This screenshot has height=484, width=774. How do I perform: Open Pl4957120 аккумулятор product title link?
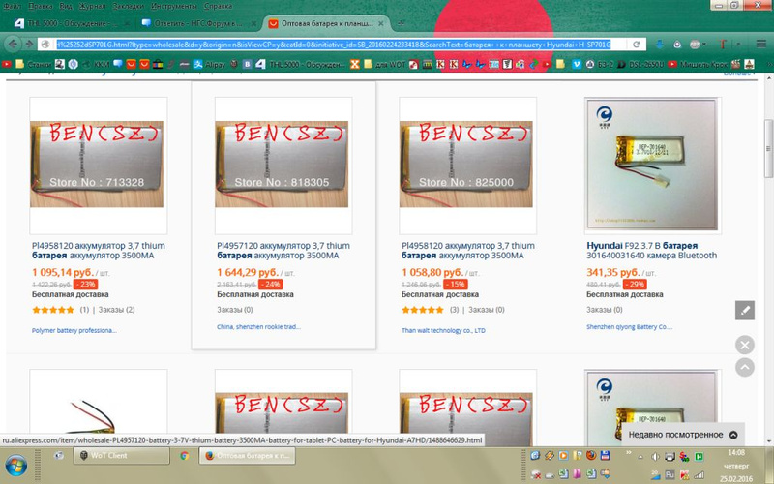click(x=283, y=251)
